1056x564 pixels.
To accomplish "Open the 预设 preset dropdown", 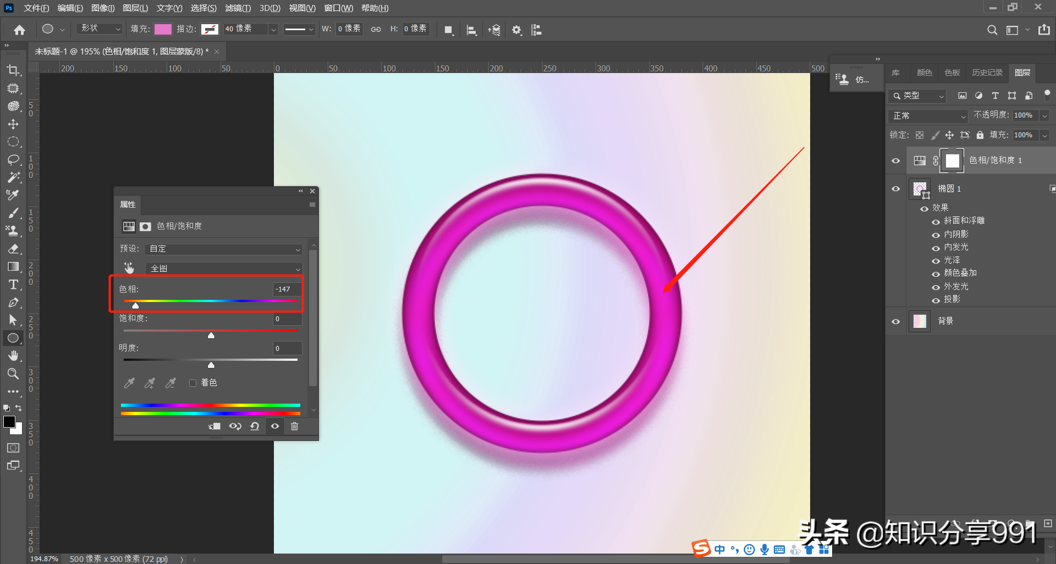I will tap(224, 249).
